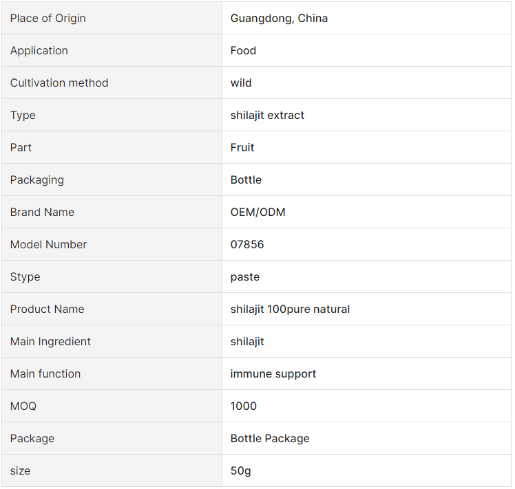Select the 'immune support' function value

click(273, 374)
